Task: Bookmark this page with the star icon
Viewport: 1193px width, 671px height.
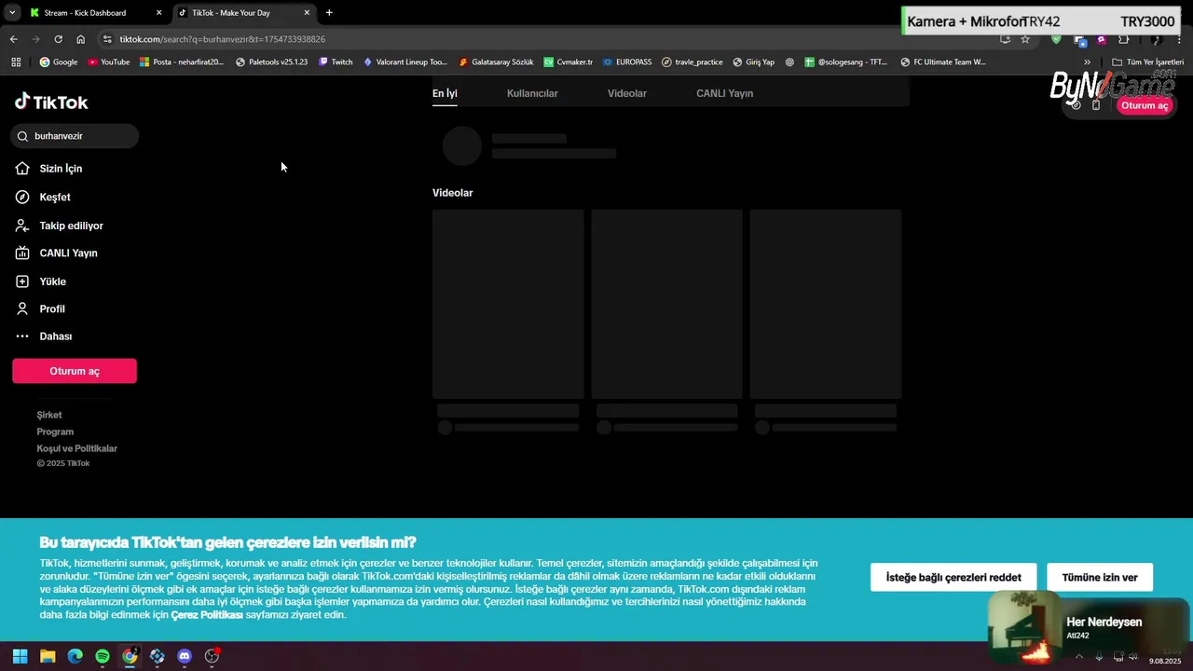Action: point(1025,39)
